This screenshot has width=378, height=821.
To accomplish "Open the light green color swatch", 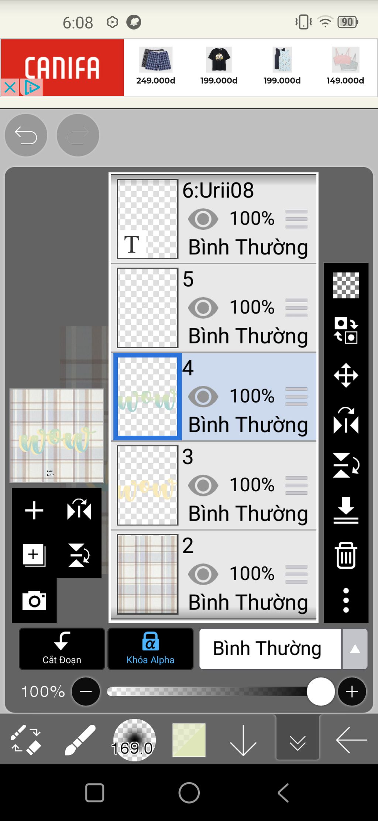I will click(x=189, y=740).
